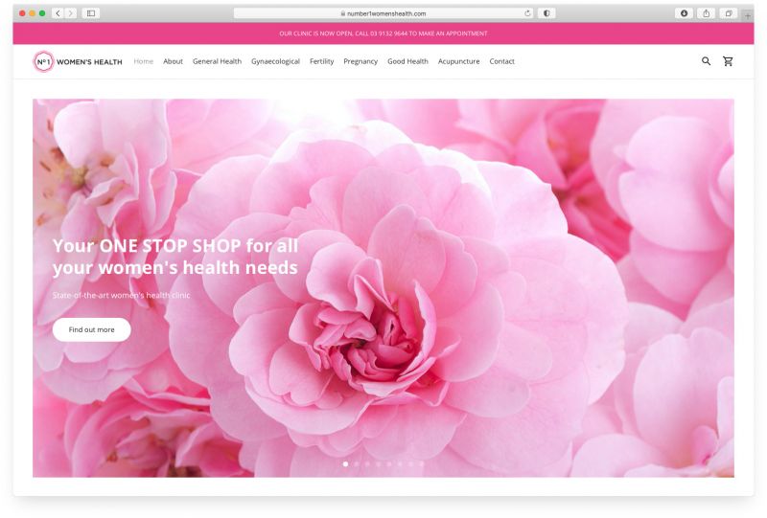The width and height of the screenshot is (767, 518).
Task: Show downloads in Safari toolbar
Action: coord(685,13)
